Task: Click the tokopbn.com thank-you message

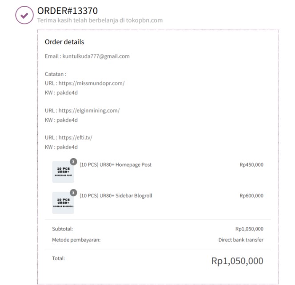Action: pyautogui.click(x=100, y=20)
